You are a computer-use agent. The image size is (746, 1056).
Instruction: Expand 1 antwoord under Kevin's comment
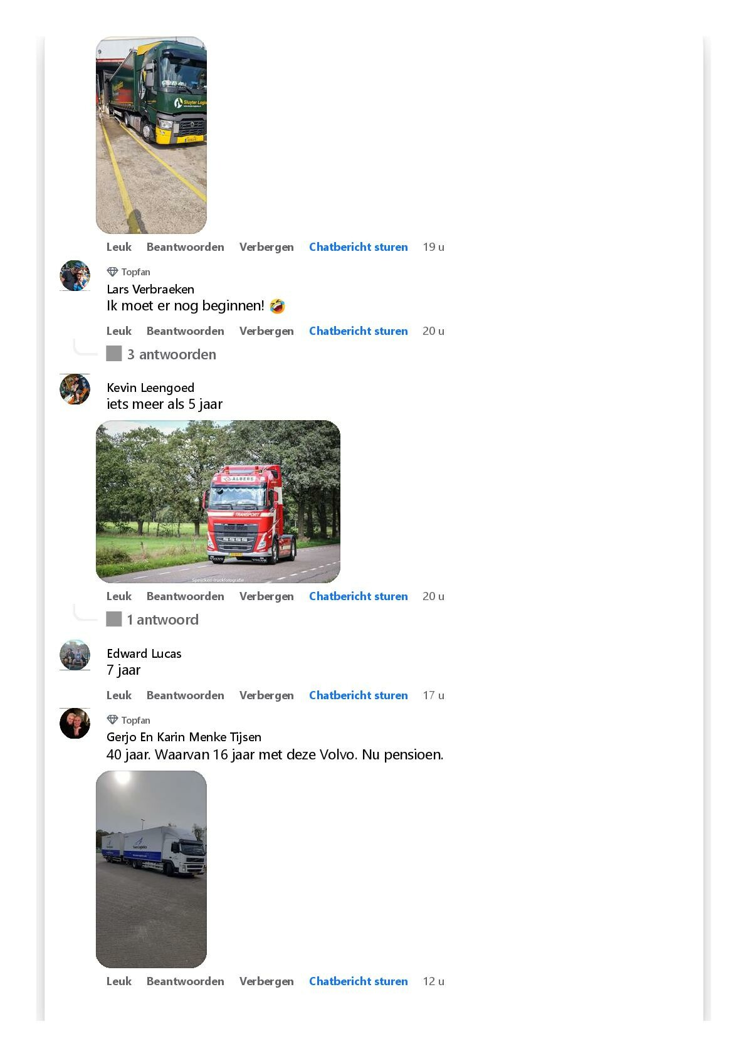(x=162, y=620)
